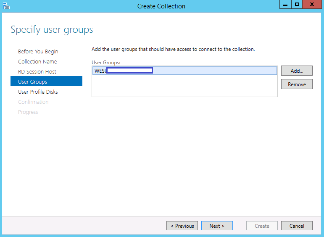Screen dimensions: 324x237
Task: Open the RD Session Host step
Action: click(37, 72)
